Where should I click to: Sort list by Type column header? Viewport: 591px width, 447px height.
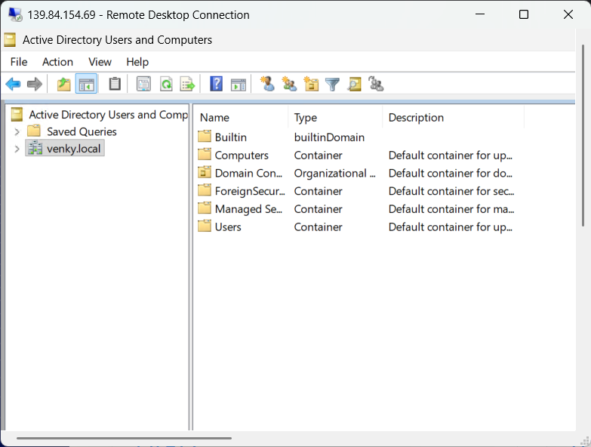(x=335, y=118)
